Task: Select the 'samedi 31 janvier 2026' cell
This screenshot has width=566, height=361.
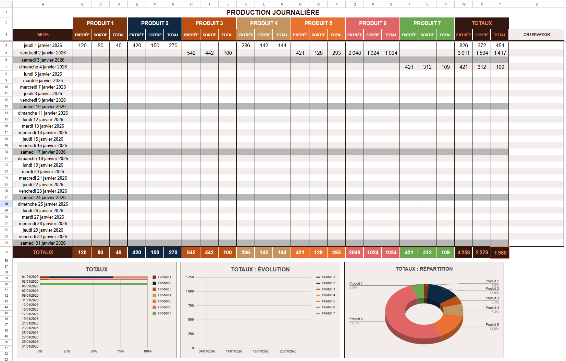Action: pos(43,243)
